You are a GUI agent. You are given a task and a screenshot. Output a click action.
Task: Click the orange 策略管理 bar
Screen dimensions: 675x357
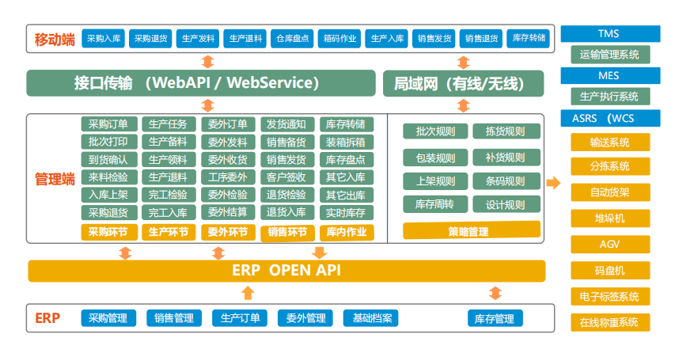coord(472,231)
